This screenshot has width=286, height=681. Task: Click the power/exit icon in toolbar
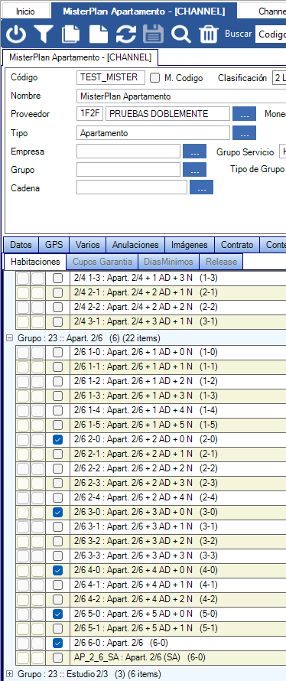(x=16, y=34)
